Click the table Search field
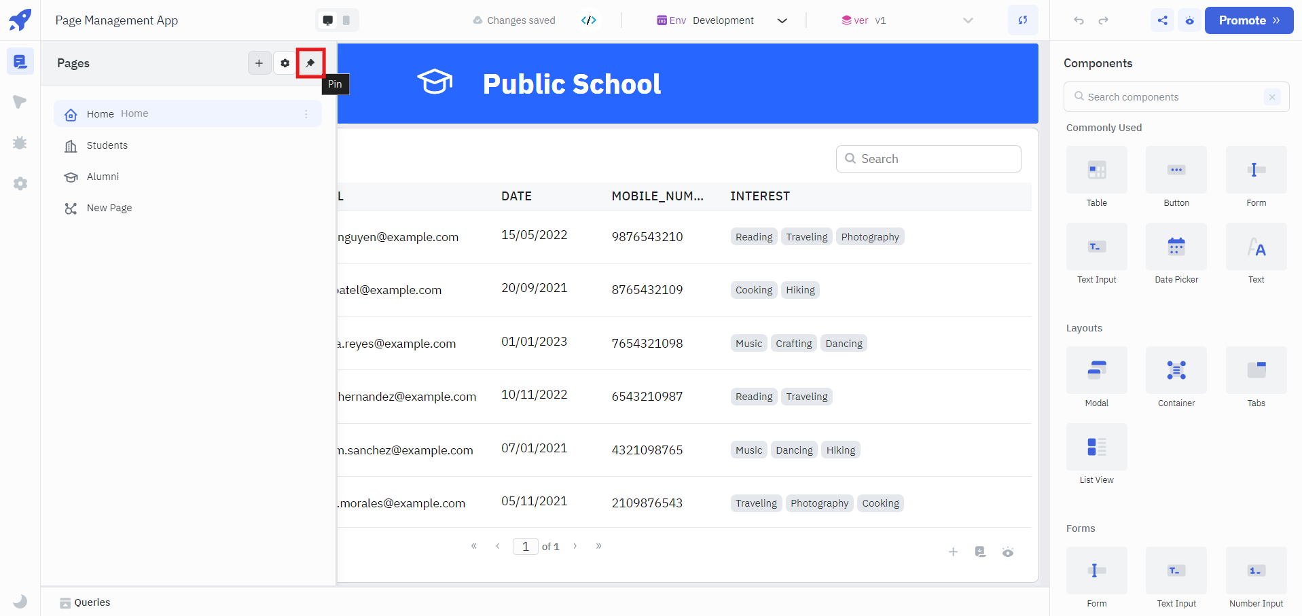 tap(928, 159)
